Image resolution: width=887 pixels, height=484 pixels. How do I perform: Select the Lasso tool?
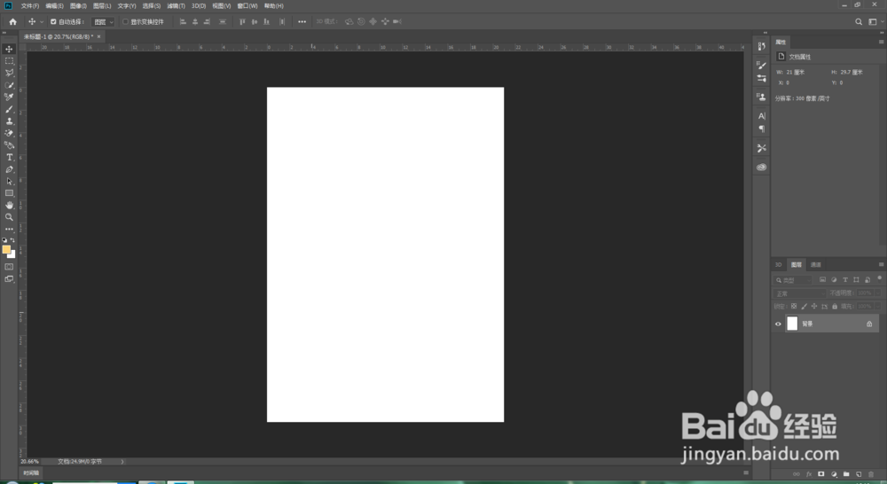9,73
